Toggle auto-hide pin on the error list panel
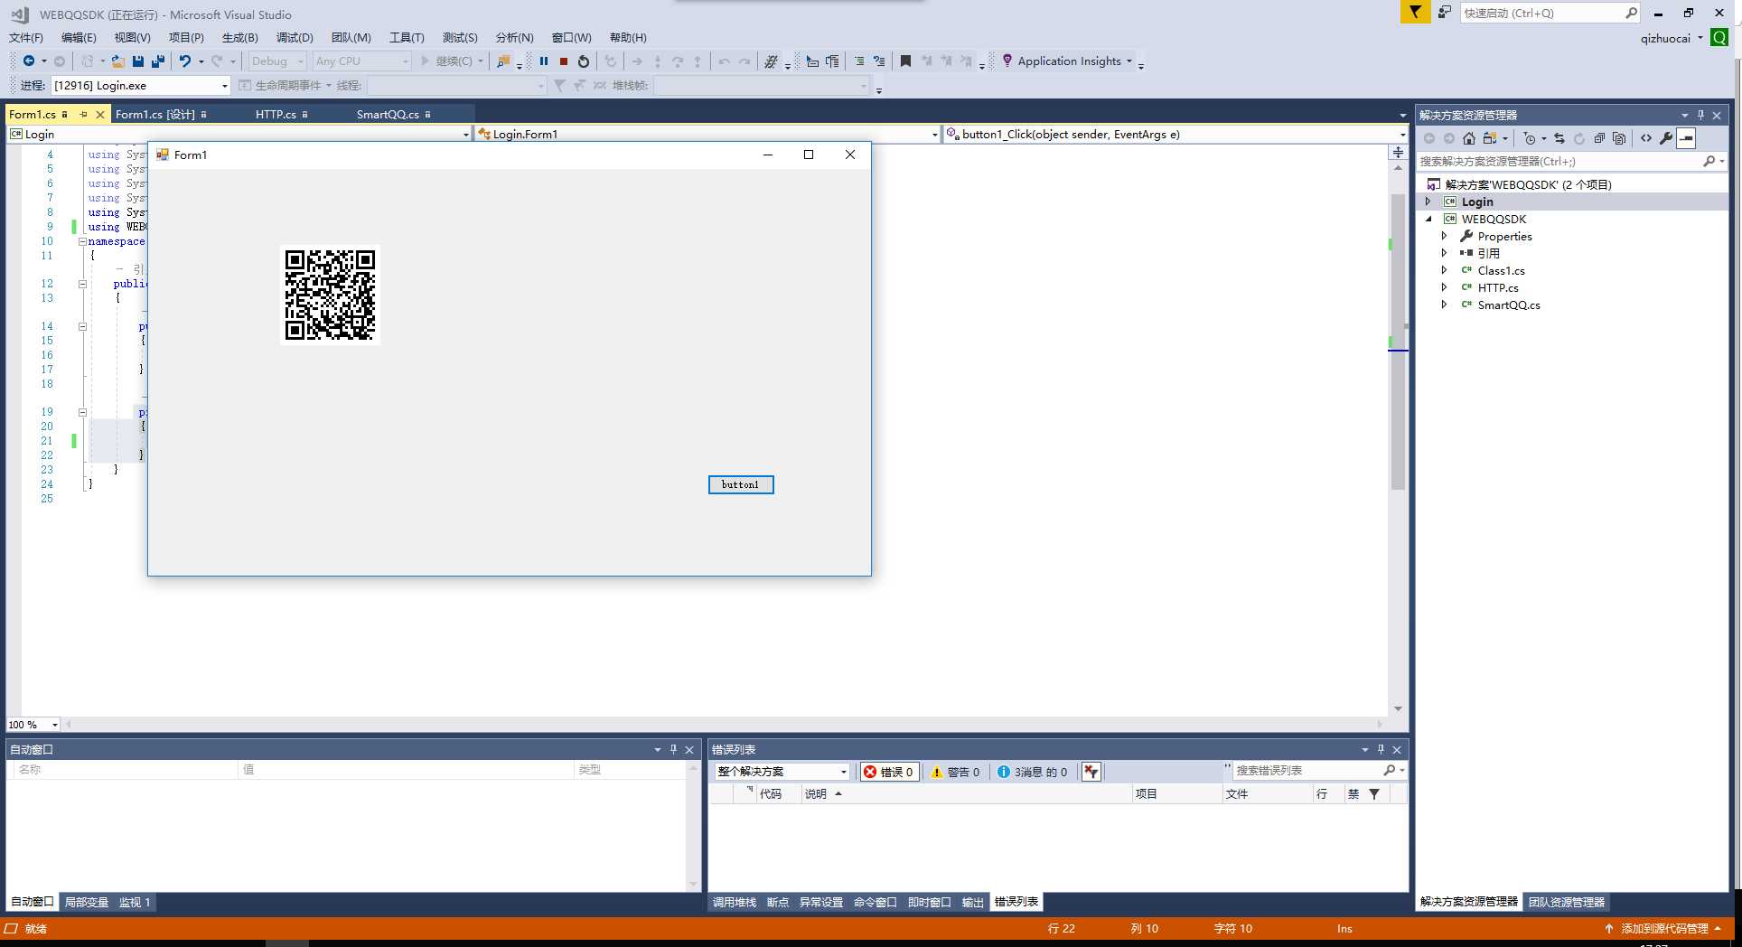 click(x=1381, y=750)
